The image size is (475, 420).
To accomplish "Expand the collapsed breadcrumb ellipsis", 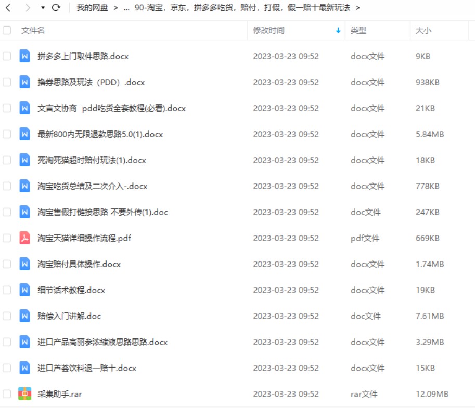I will (x=126, y=8).
